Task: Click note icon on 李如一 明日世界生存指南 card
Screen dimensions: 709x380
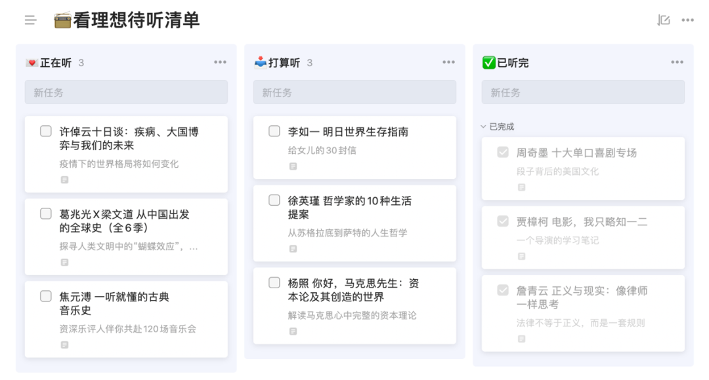Action: click(x=293, y=166)
